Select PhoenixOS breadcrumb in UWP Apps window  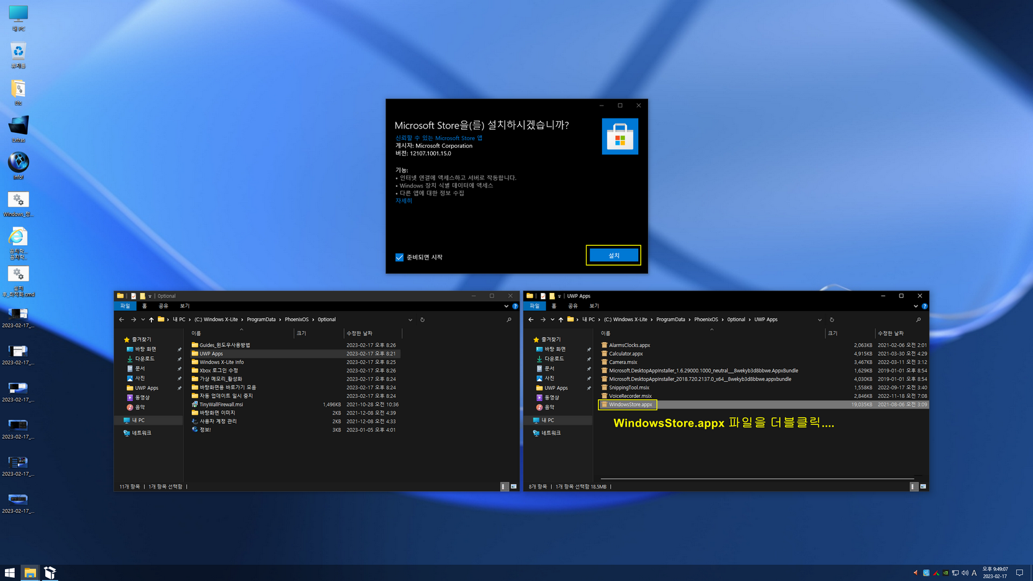706,320
